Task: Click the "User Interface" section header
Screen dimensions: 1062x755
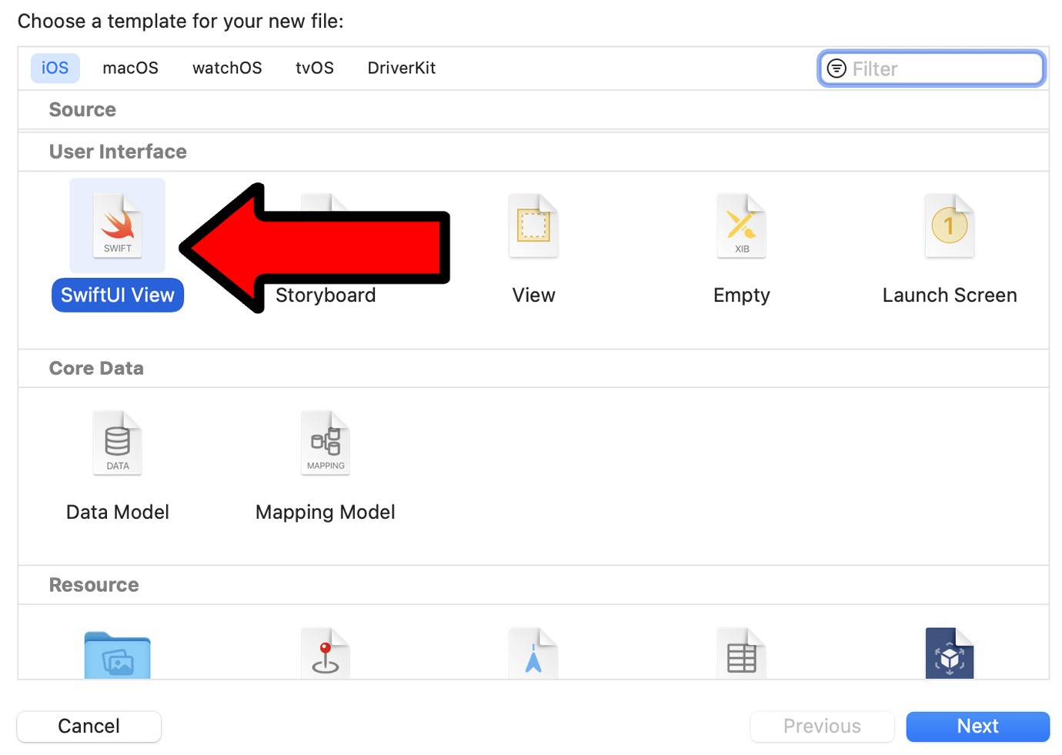Action: point(118,152)
